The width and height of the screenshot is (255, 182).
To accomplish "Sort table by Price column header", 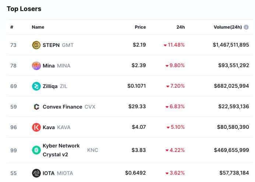I will point(140,27).
